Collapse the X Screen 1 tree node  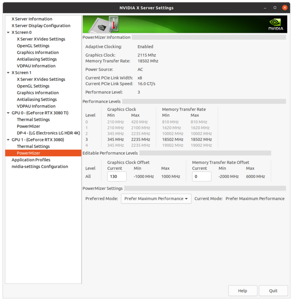coord(8,73)
